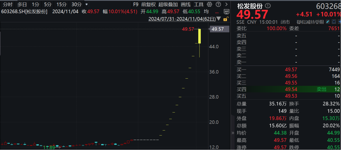
Task: Expand more period options dropdown arrow
Action: [x=87, y=4]
